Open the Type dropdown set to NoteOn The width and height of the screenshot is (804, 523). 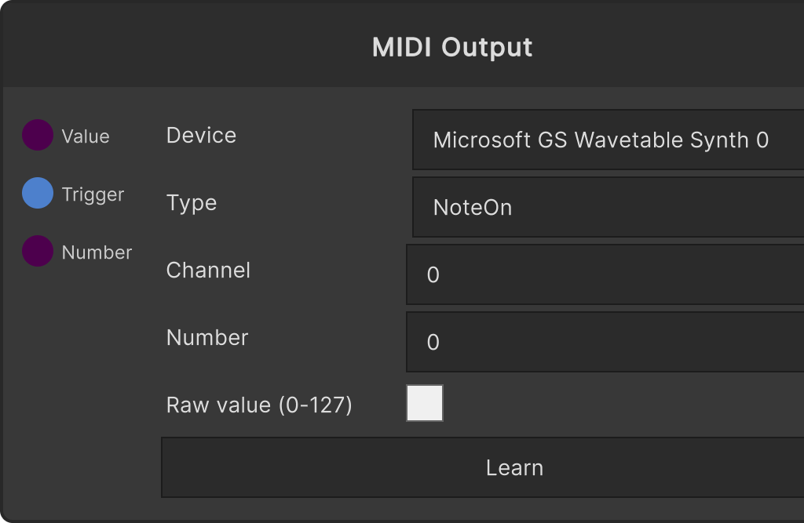pos(608,207)
